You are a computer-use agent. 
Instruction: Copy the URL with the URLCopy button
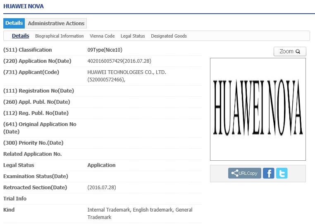click(244, 173)
